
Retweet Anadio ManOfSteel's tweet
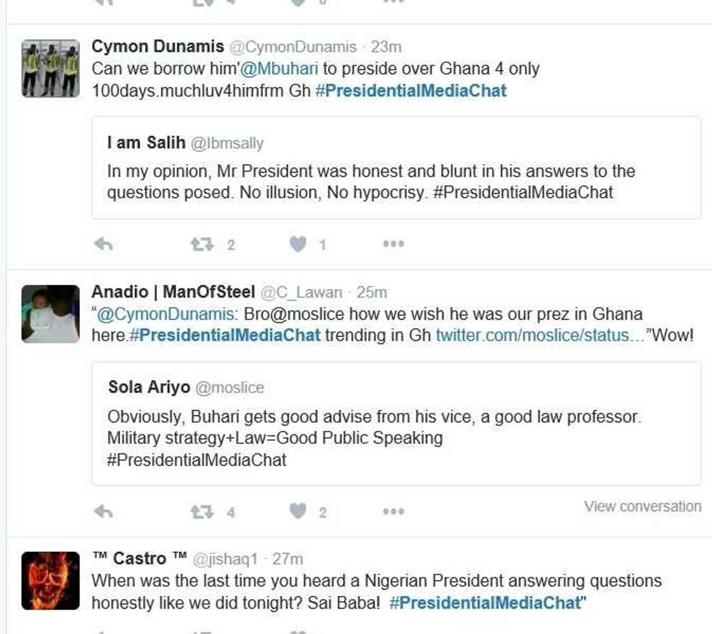point(203,511)
